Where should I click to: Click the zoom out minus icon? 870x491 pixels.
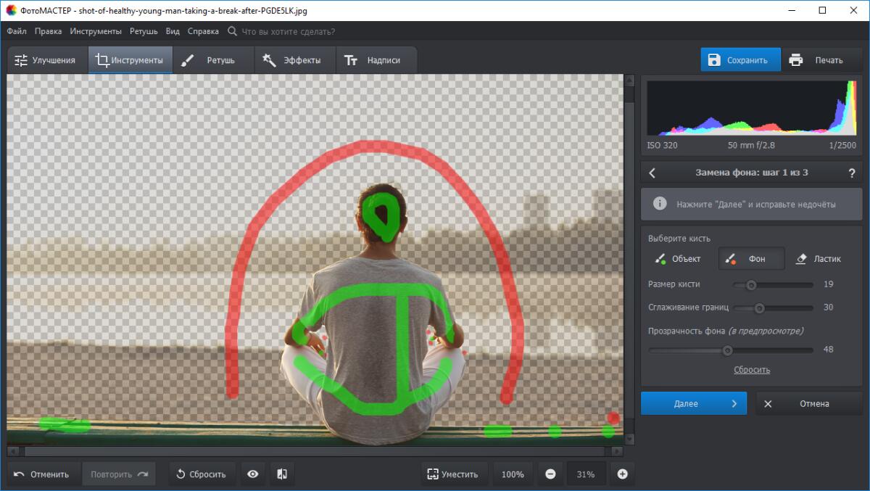point(550,474)
